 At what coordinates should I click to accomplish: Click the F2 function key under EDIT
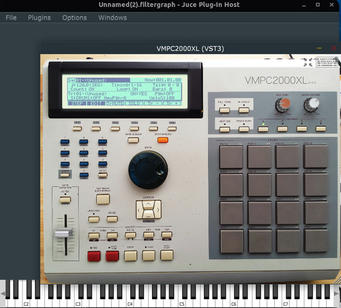(x=96, y=129)
